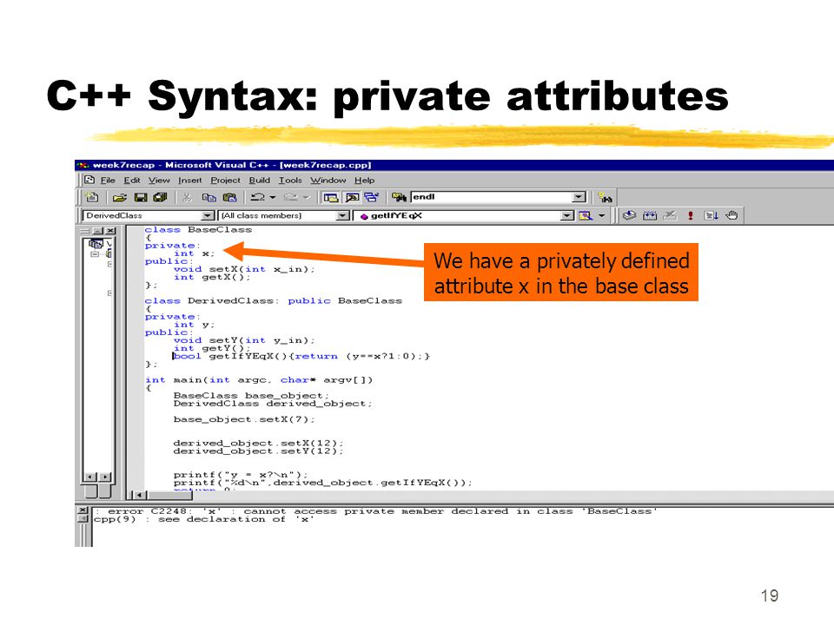Screen dimensions: 834x625
Task: Click the 'bool getIfYEqX()' code line
Action: click(301, 356)
